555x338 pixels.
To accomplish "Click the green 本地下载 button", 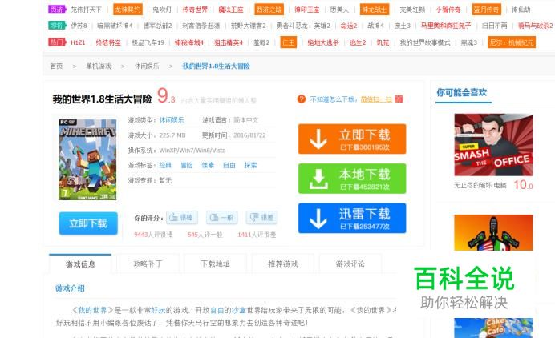I will [352, 179].
